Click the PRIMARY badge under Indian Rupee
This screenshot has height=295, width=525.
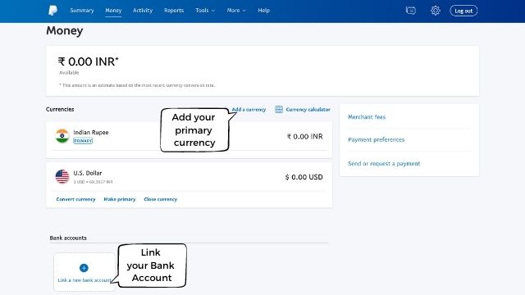click(83, 141)
